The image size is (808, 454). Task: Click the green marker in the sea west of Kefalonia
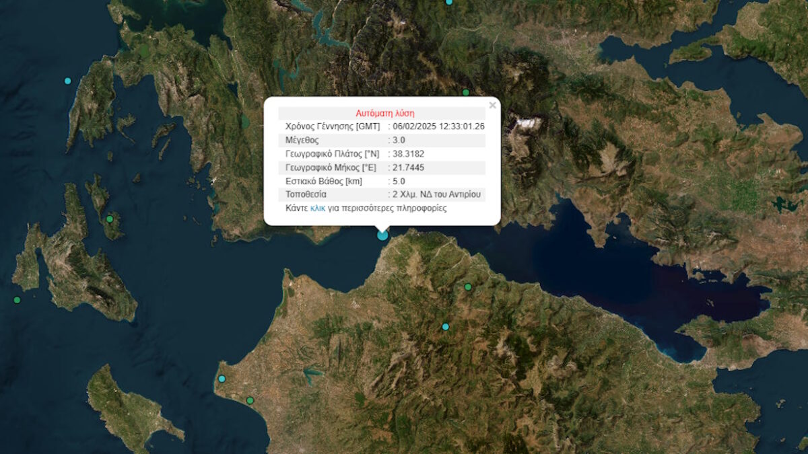coord(17,300)
